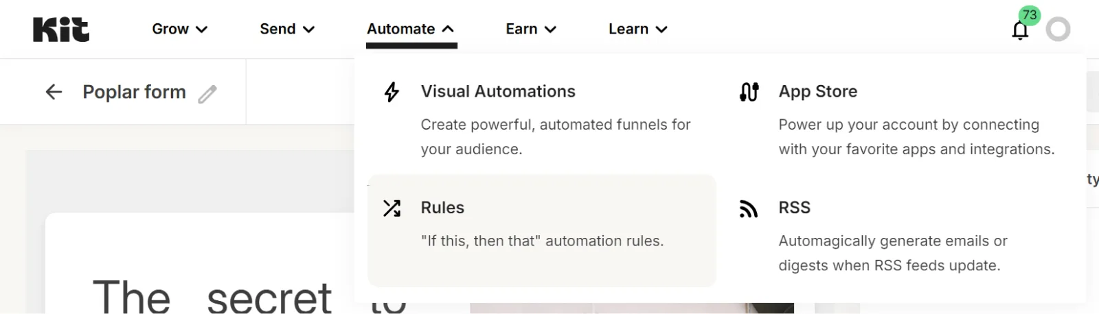1099x314 pixels.
Task: Go back using the left arrow
Action: tap(54, 92)
